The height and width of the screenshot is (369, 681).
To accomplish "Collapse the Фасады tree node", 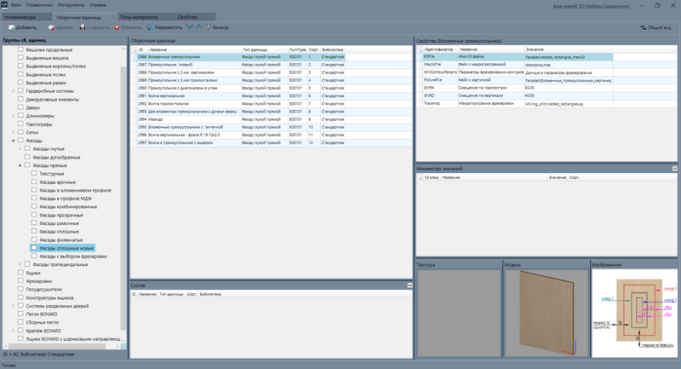I will pyautogui.click(x=13, y=141).
